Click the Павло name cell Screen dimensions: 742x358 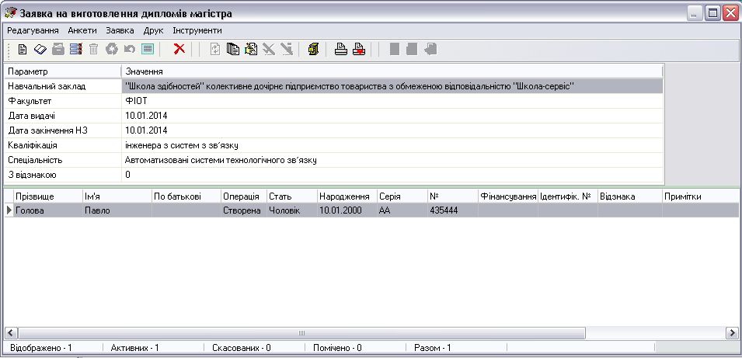(x=117, y=210)
